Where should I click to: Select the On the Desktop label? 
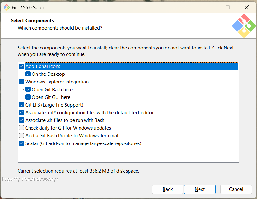pyautogui.click(x=48, y=74)
